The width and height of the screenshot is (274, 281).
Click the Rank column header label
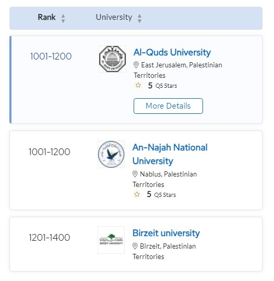pyautogui.click(x=47, y=17)
